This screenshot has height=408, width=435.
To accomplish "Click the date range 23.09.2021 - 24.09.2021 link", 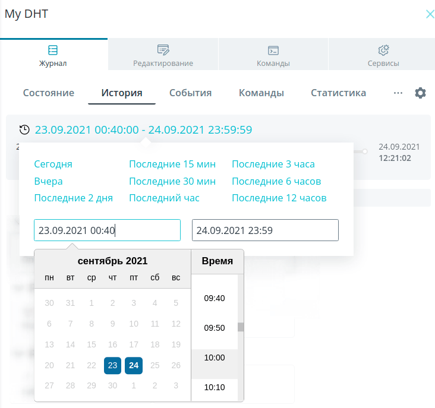I will pos(143,129).
